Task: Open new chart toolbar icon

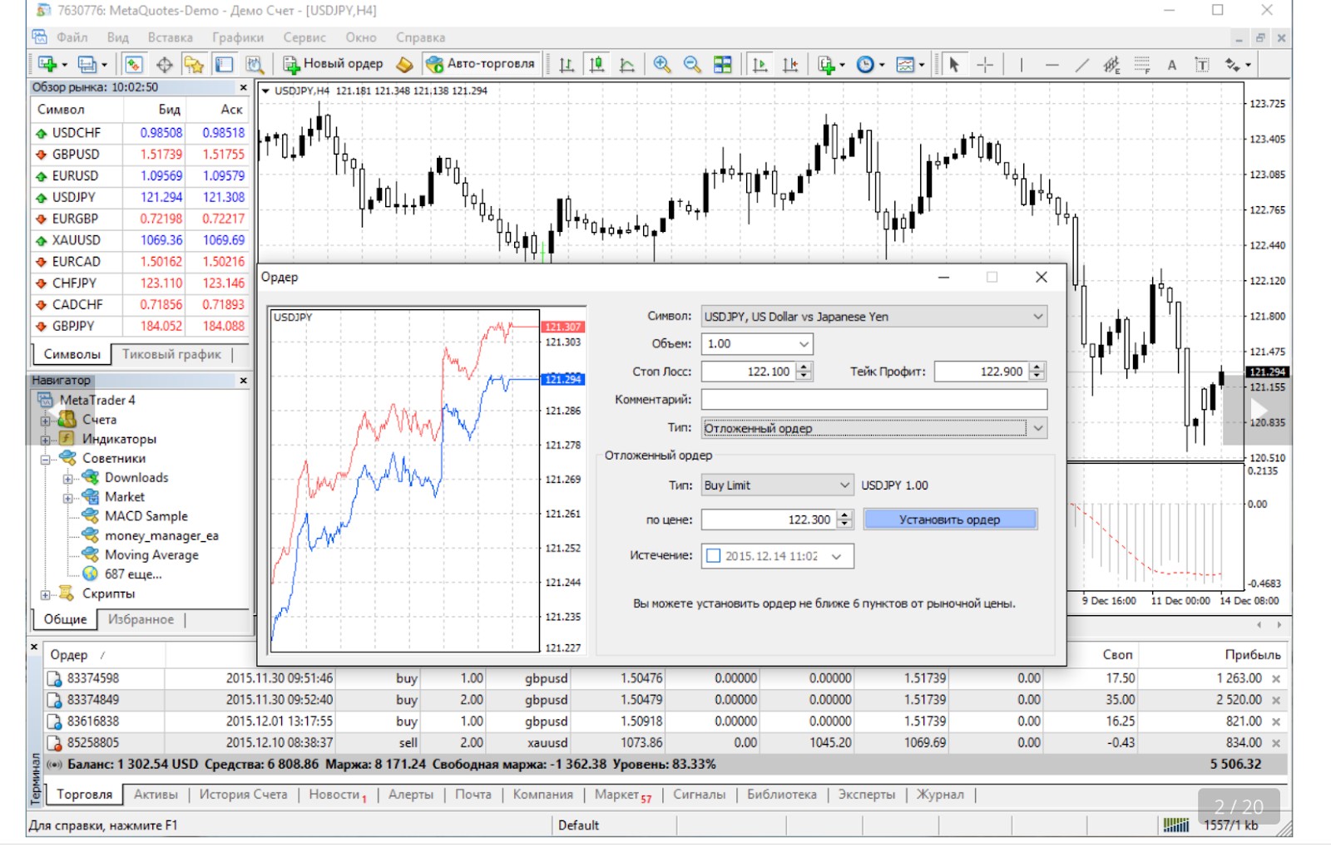Action: 47,64
